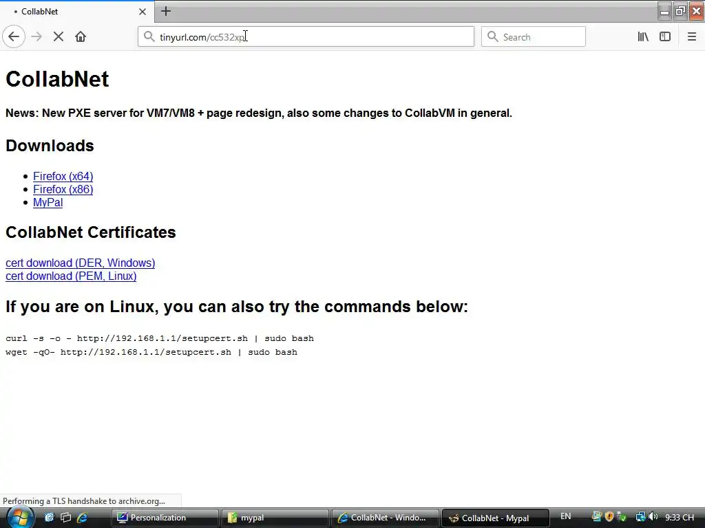Click the CollabNet Certificates heading

[91, 232]
